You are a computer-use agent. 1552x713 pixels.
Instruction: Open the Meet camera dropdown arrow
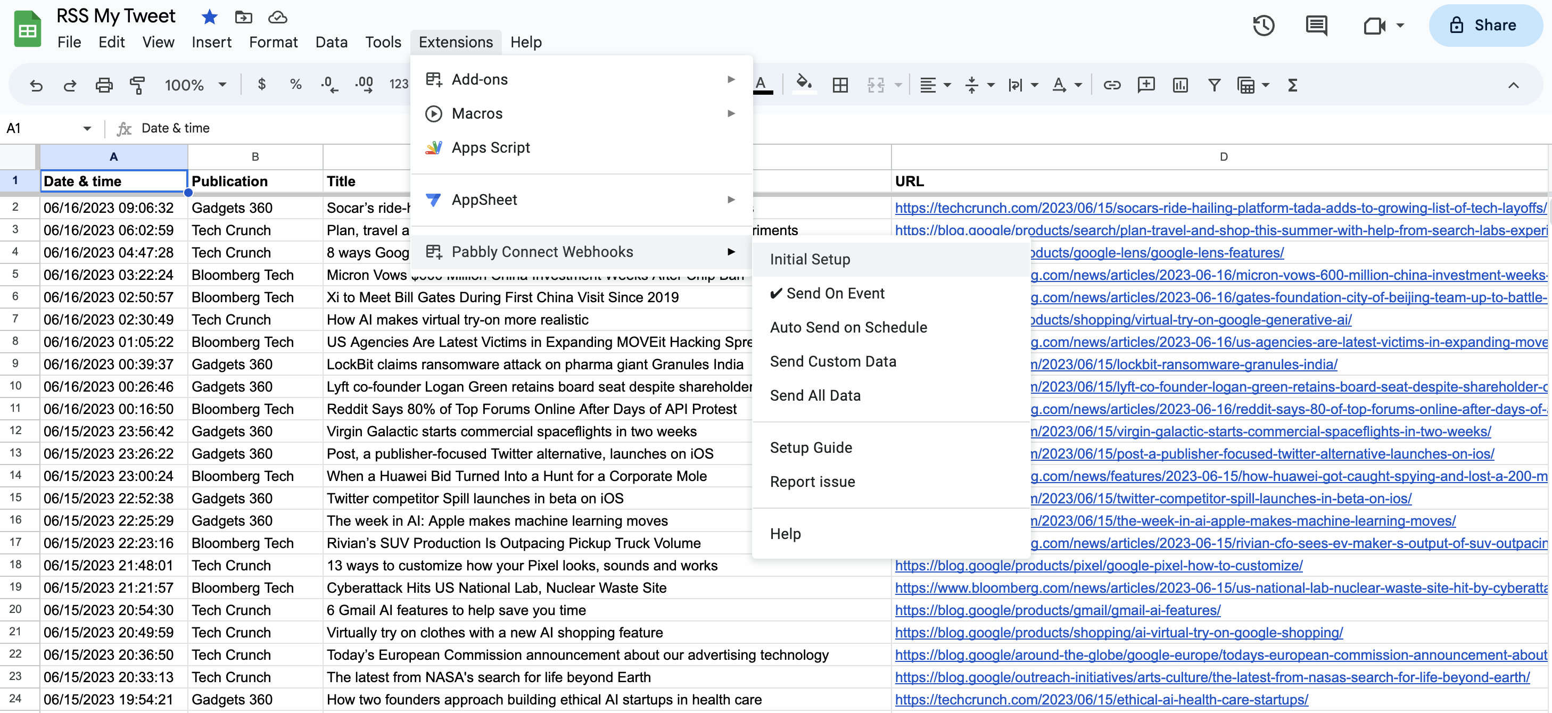click(1400, 26)
